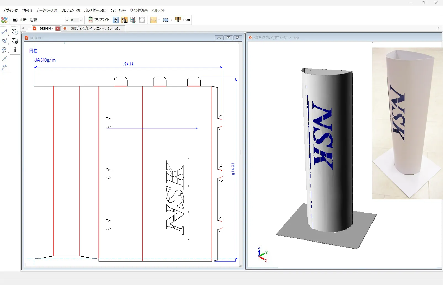Click the 注釈 (annotation) label in toolbar
The image size is (443, 285).
33,20
